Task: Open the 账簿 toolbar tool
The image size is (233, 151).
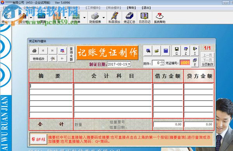Action: (57, 18)
